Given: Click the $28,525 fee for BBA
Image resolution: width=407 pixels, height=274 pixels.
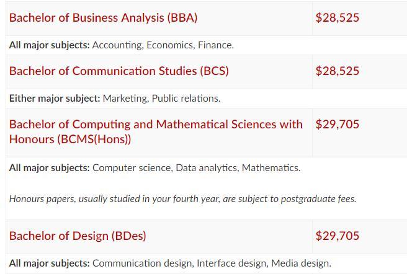Looking at the screenshot, I should click(337, 17).
